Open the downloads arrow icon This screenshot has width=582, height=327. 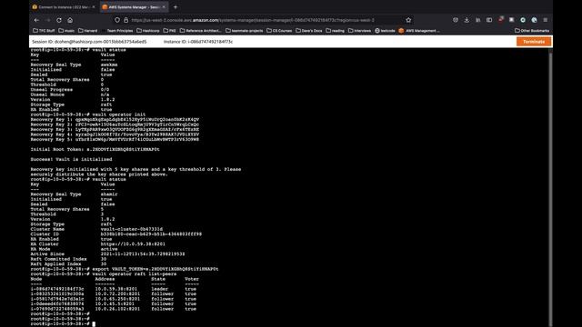tap(467, 20)
